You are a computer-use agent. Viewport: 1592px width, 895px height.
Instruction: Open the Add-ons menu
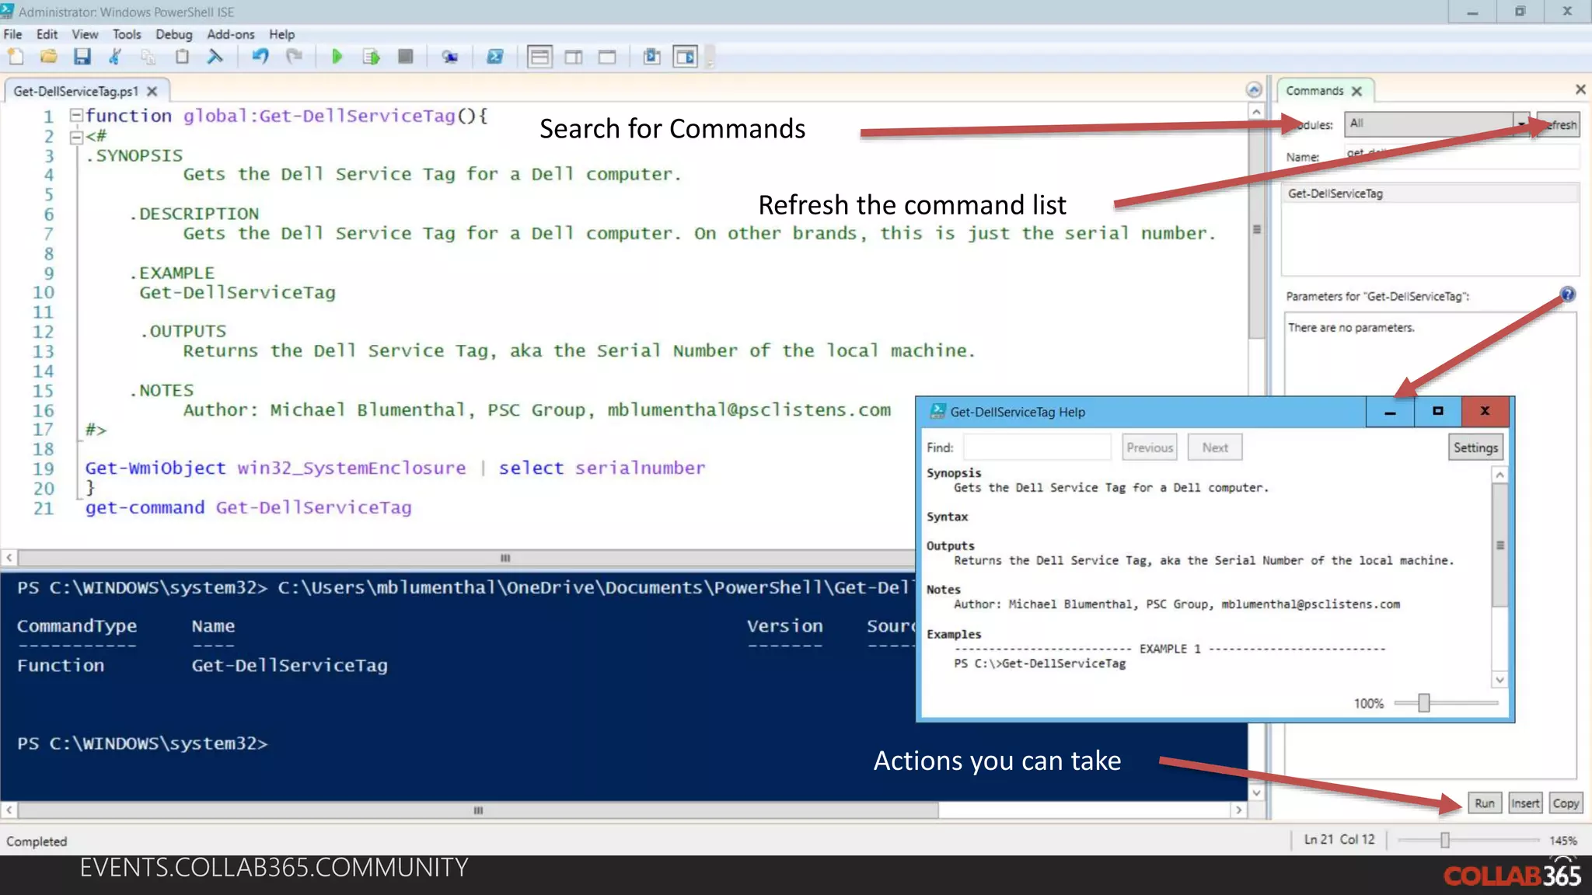230,34
